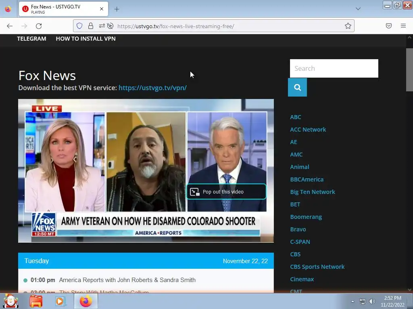Click the Firefox taskbar icon

pos(86,301)
